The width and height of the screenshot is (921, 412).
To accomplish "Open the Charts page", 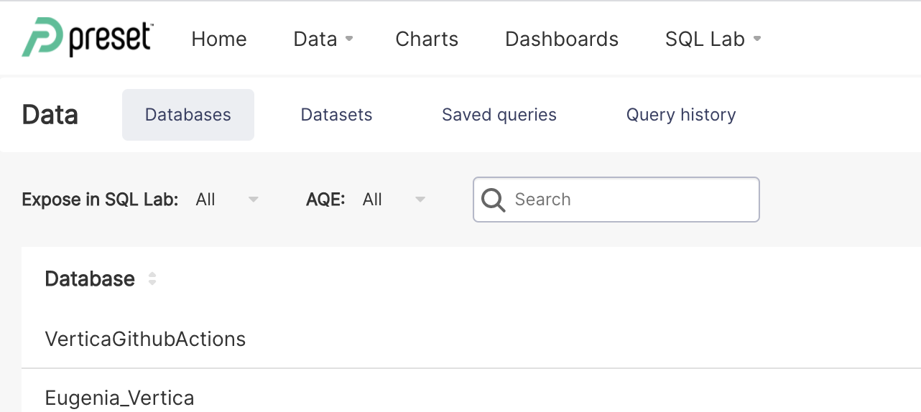I will pyautogui.click(x=427, y=39).
